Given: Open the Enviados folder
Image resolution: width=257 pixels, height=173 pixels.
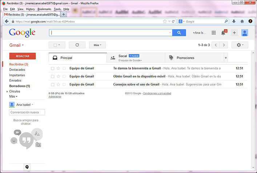Looking at the screenshot, I should [x=15, y=80].
